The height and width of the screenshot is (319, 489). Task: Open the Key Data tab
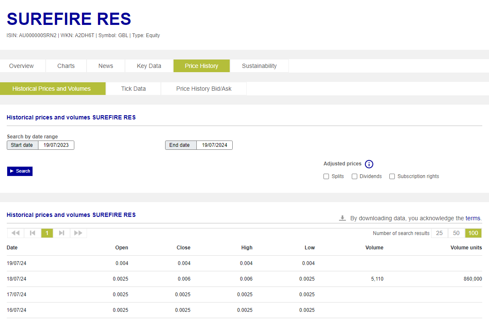[x=149, y=66]
